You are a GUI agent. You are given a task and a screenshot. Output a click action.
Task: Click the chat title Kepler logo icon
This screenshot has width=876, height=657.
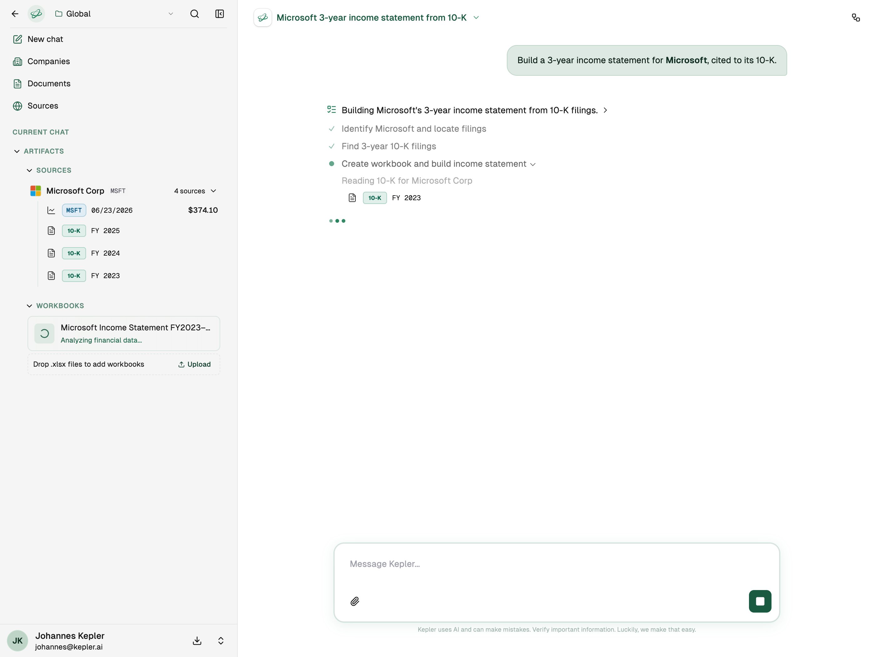(262, 18)
